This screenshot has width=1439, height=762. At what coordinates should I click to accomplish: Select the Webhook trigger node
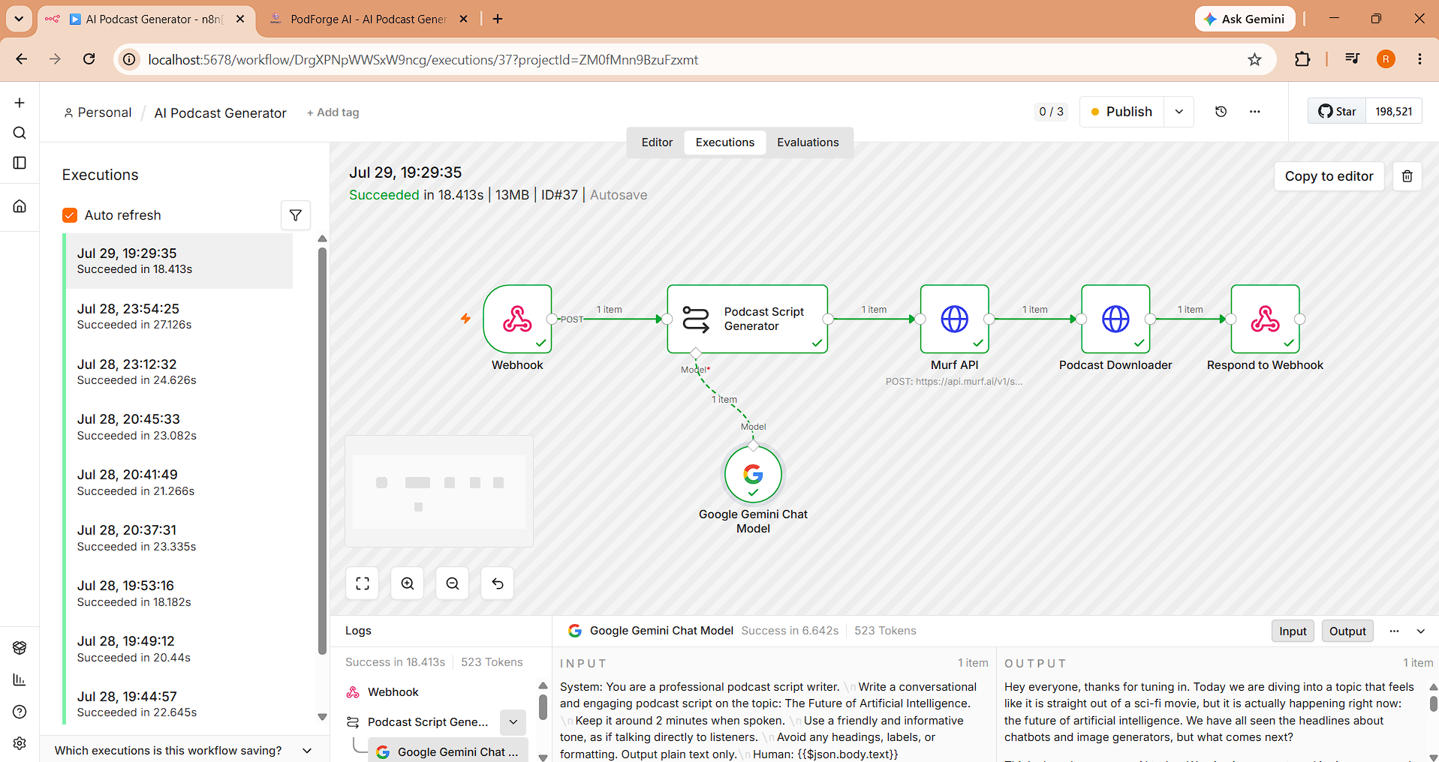pos(517,319)
